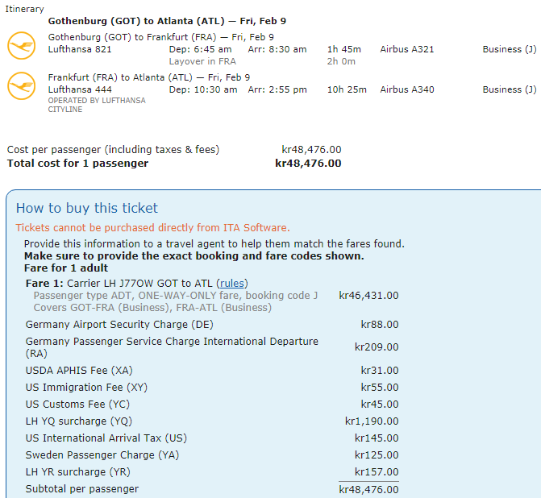Click 'Arr: 8:30 am' arrival time
Screen dimensions: 541x498
tap(277, 49)
